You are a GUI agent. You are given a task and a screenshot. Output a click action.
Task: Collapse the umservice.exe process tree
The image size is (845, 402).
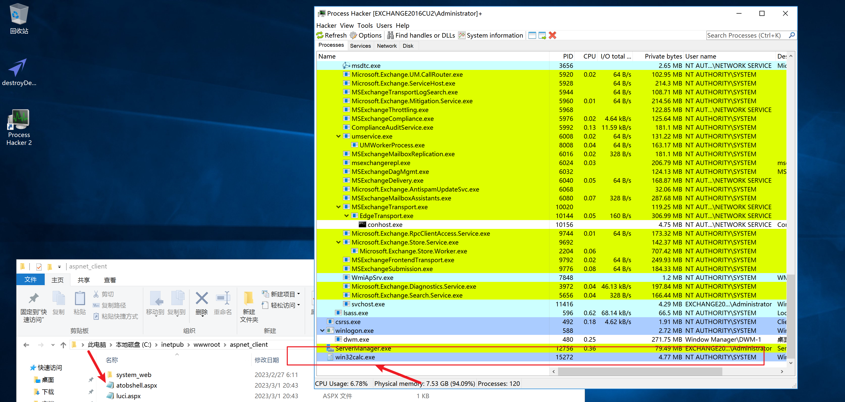[338, 137]
